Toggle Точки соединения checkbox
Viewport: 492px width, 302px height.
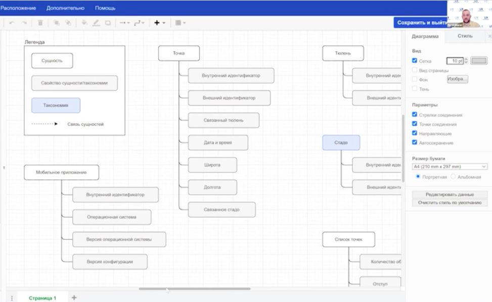(x=415, y=124)
